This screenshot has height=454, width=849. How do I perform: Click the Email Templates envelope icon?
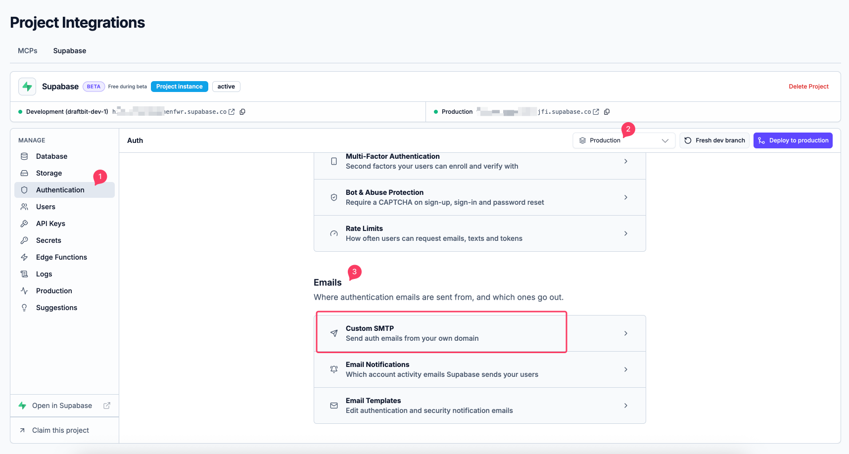pos(334,406)
